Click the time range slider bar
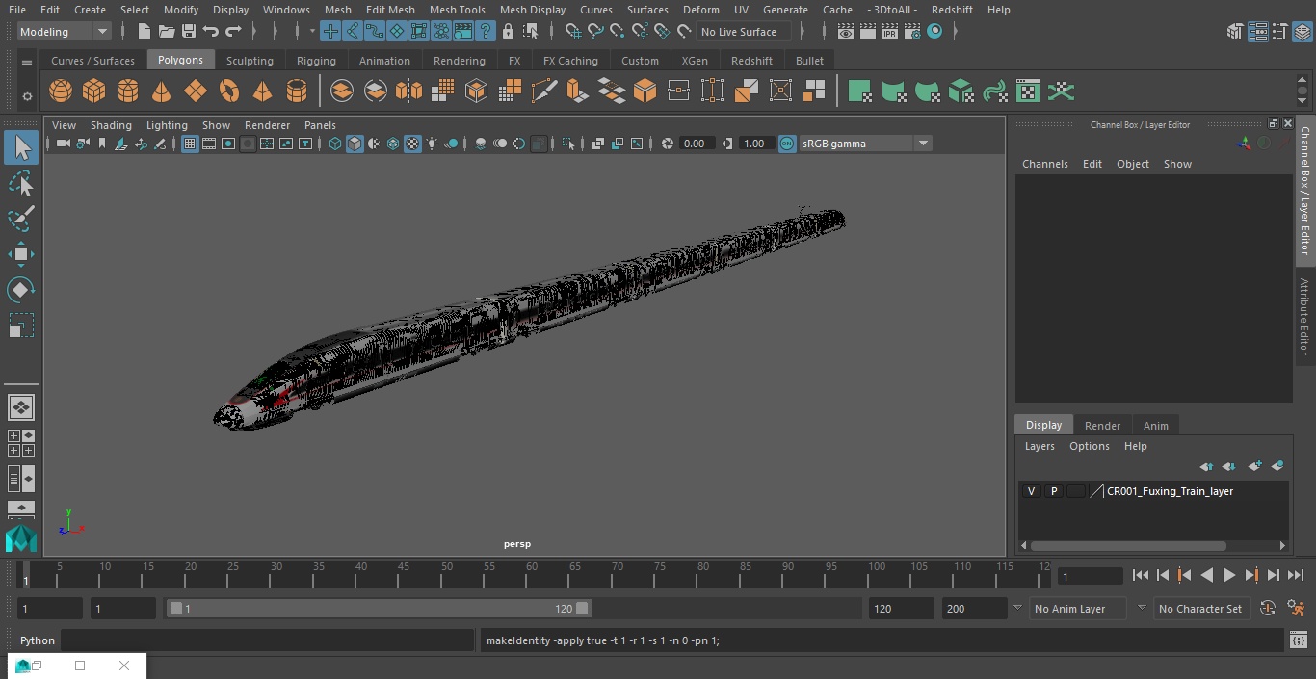1316x679 pixels. pyautogui.click(x=380, y=609)
